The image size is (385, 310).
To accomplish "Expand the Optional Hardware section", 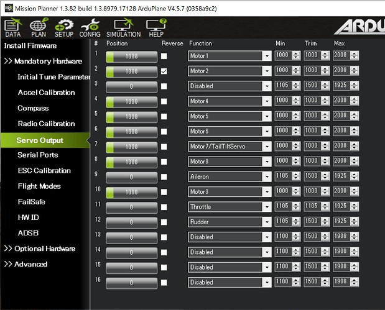I will [40, 248].
